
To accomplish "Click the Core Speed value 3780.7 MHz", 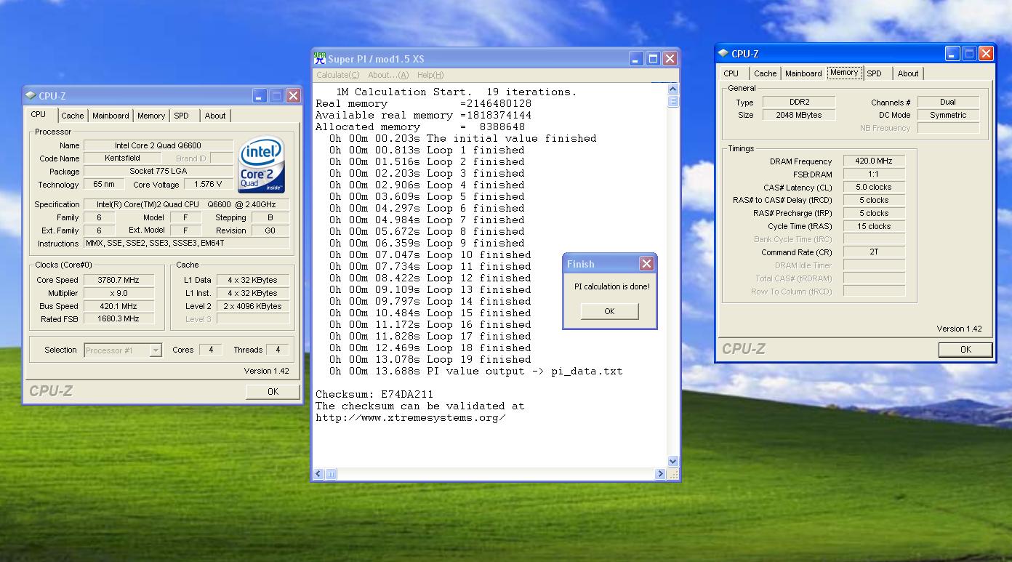I will coord(118,280).
